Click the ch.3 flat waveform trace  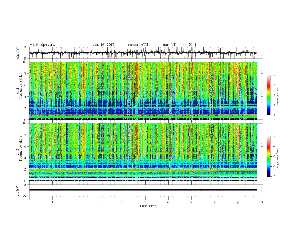point(143,190)
